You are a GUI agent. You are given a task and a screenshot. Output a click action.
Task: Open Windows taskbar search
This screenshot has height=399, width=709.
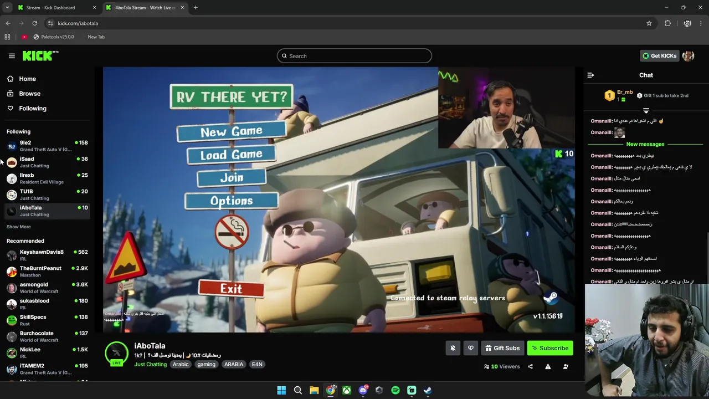(298, 390)
